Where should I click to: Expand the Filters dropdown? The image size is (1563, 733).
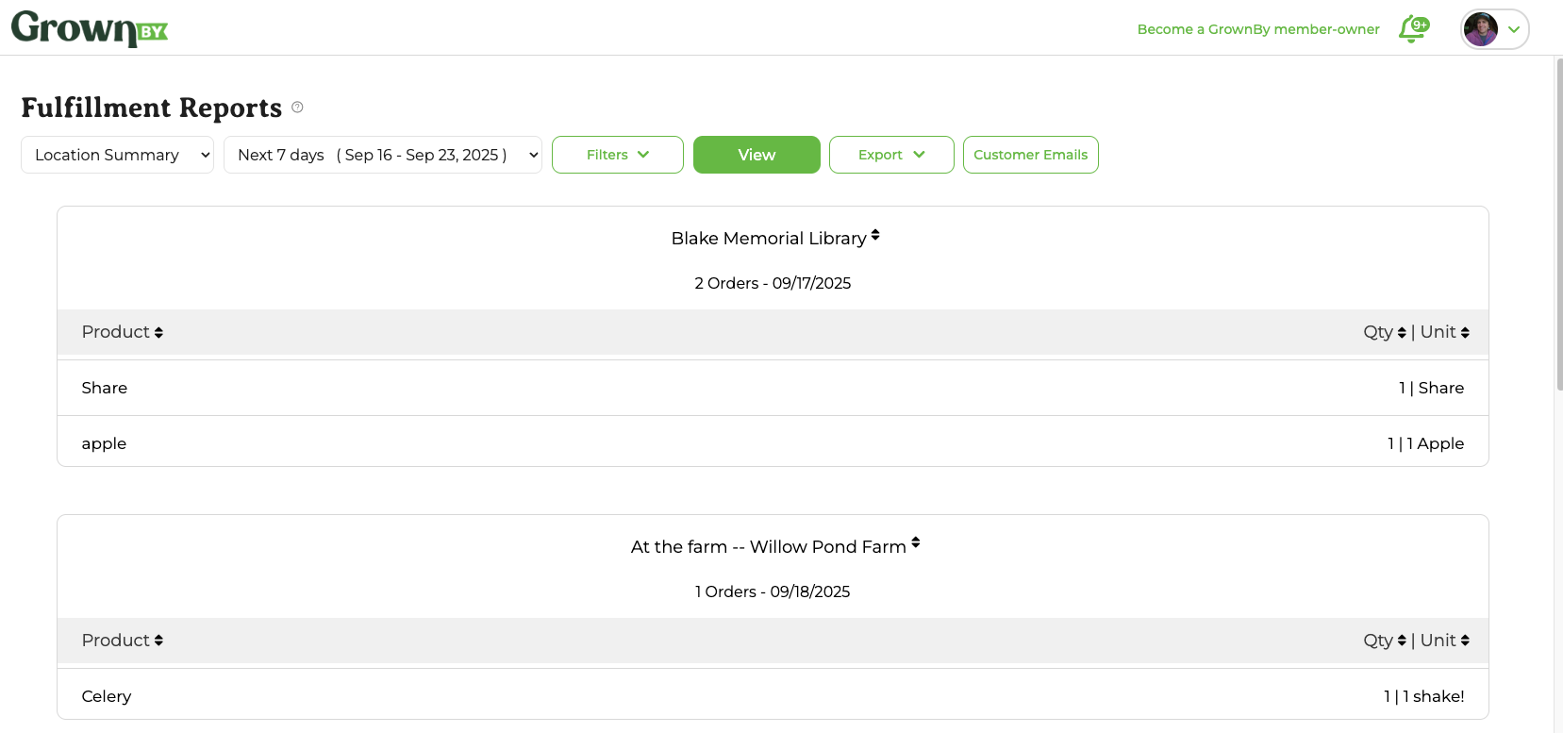pos(618,155)
